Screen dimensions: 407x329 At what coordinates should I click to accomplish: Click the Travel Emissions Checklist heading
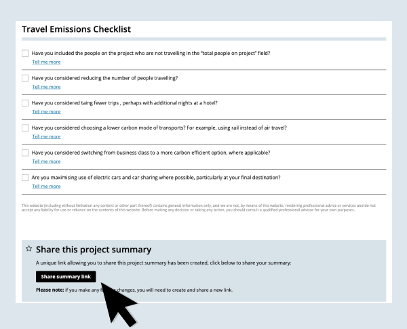(x=76, y=29)
